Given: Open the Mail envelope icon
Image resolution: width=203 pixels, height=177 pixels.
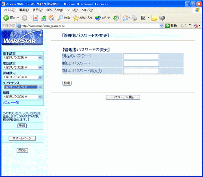Looking at the screenshot, I should click(x=125, y=18).
